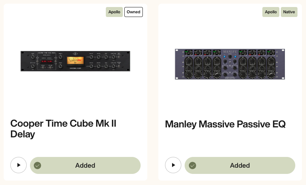Click the Manley logo on the EQ faceplate
This screenshot has width=306, height=185.
click(x=230, y=51)
